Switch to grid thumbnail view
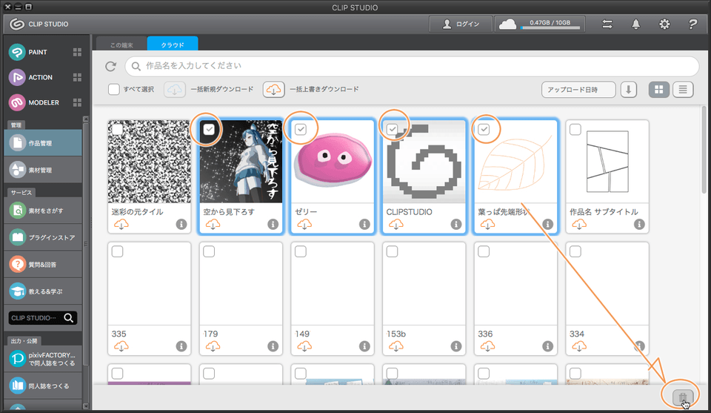 point(658,90)
